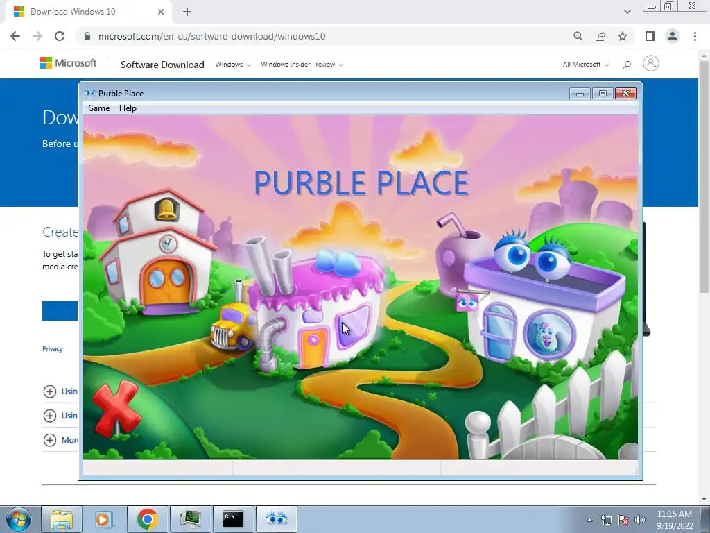This screenshot has height=533, width=710.
Task: Click the Chrome vertical scrollbar
Action: pos(704,177)
